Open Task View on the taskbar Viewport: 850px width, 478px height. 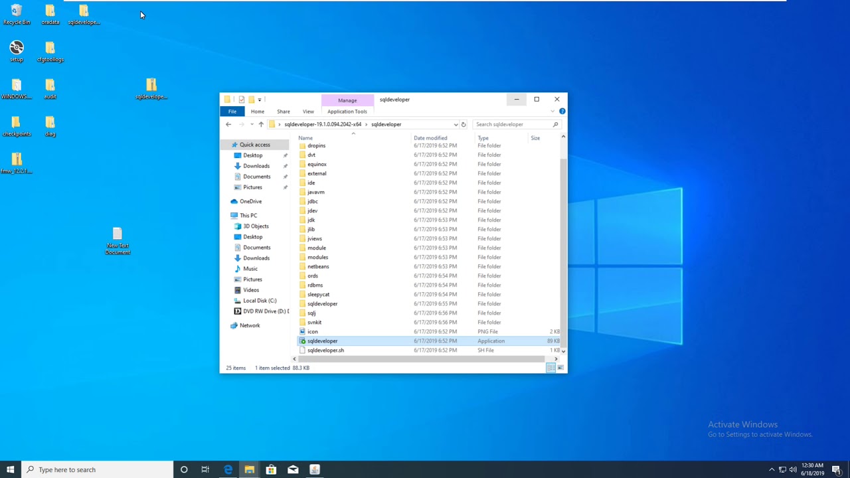click(205, 469)
